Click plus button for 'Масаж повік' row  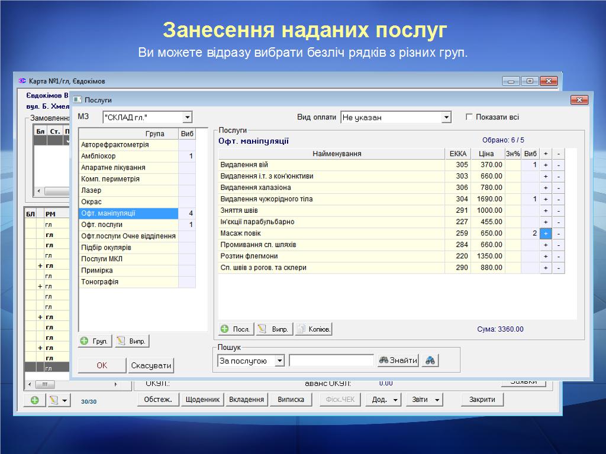tap(546, 234)
